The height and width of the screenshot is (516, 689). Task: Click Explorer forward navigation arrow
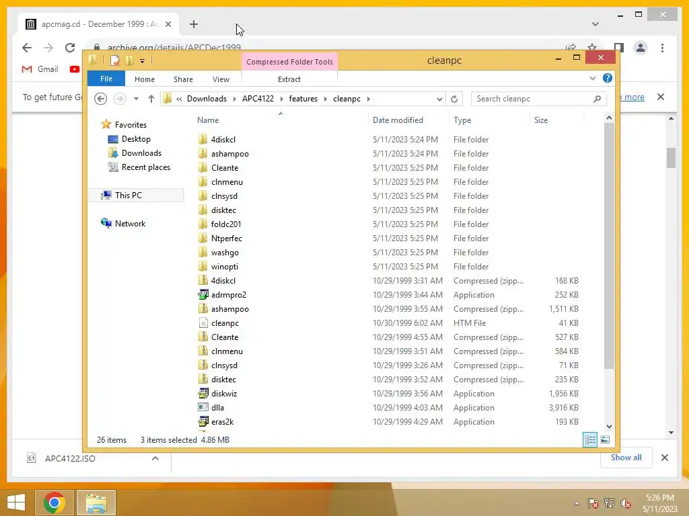coord(120,99)
